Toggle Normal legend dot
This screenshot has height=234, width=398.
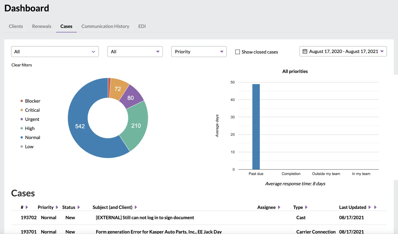(x=22, y=137)
